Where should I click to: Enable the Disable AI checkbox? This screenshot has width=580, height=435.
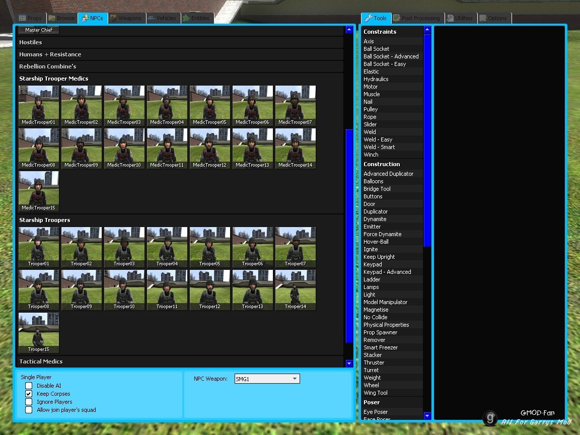tap(29, 386)
